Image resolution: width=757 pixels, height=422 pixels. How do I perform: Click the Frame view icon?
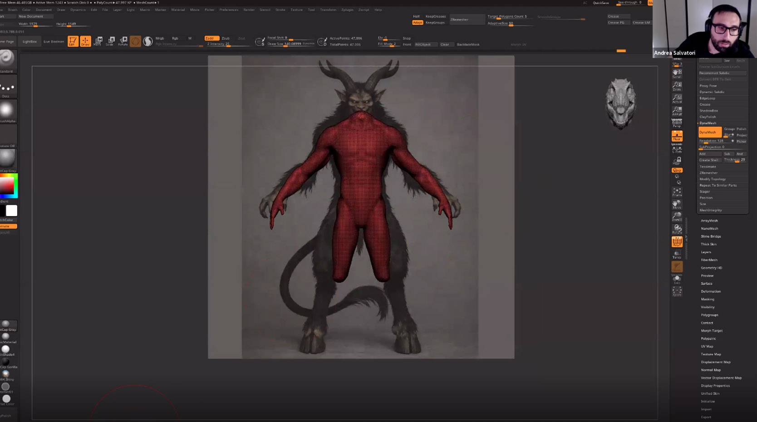pos(677,192)
